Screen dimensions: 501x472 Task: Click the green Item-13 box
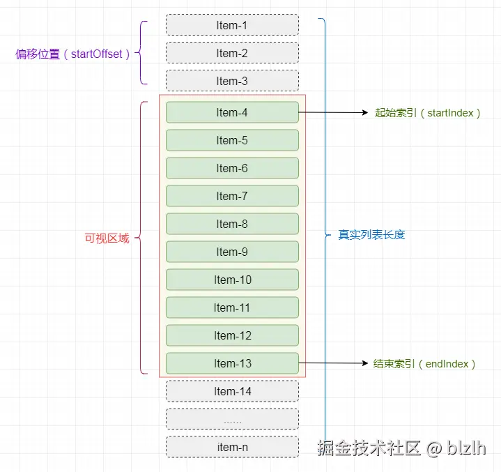click(232, 363)
